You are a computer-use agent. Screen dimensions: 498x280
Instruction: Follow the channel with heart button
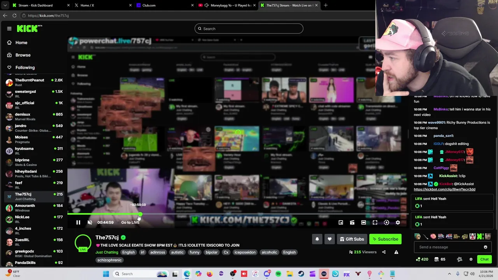click(330, 239)
